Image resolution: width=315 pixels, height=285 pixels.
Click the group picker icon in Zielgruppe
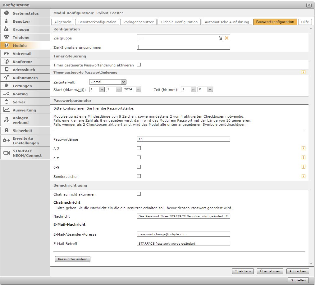(x=220, y=38)
